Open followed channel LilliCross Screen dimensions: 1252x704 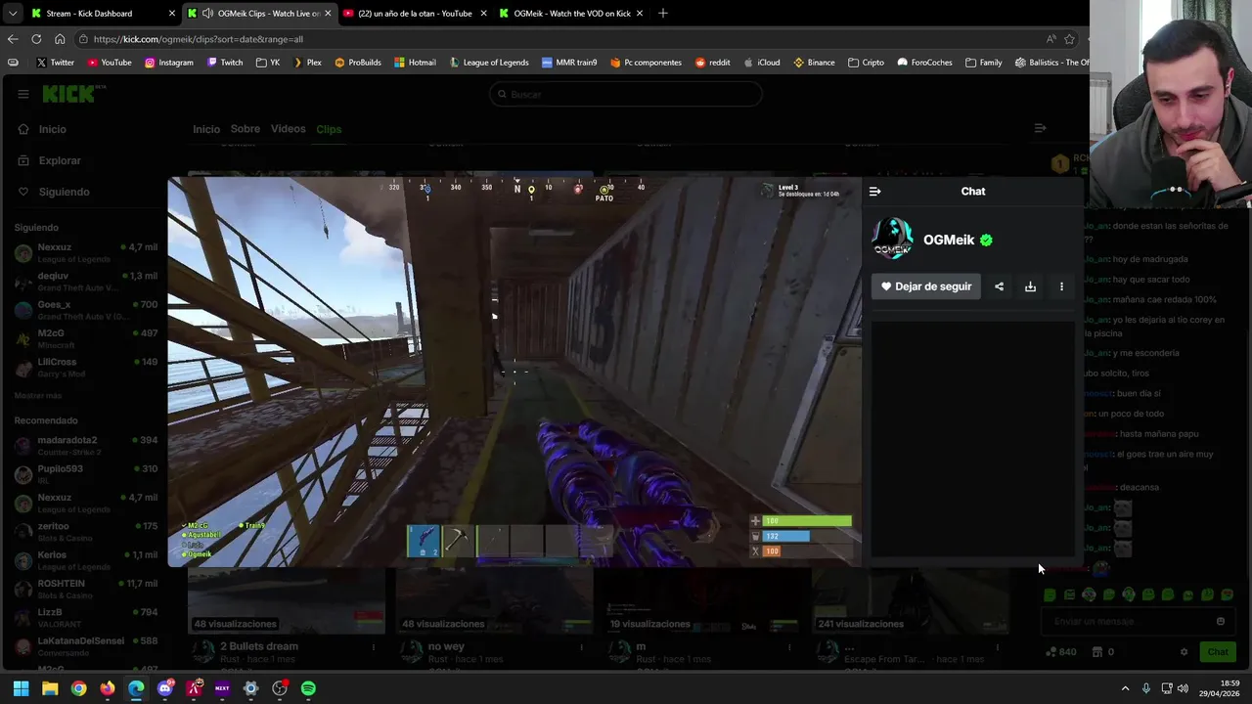click(86, 367)
